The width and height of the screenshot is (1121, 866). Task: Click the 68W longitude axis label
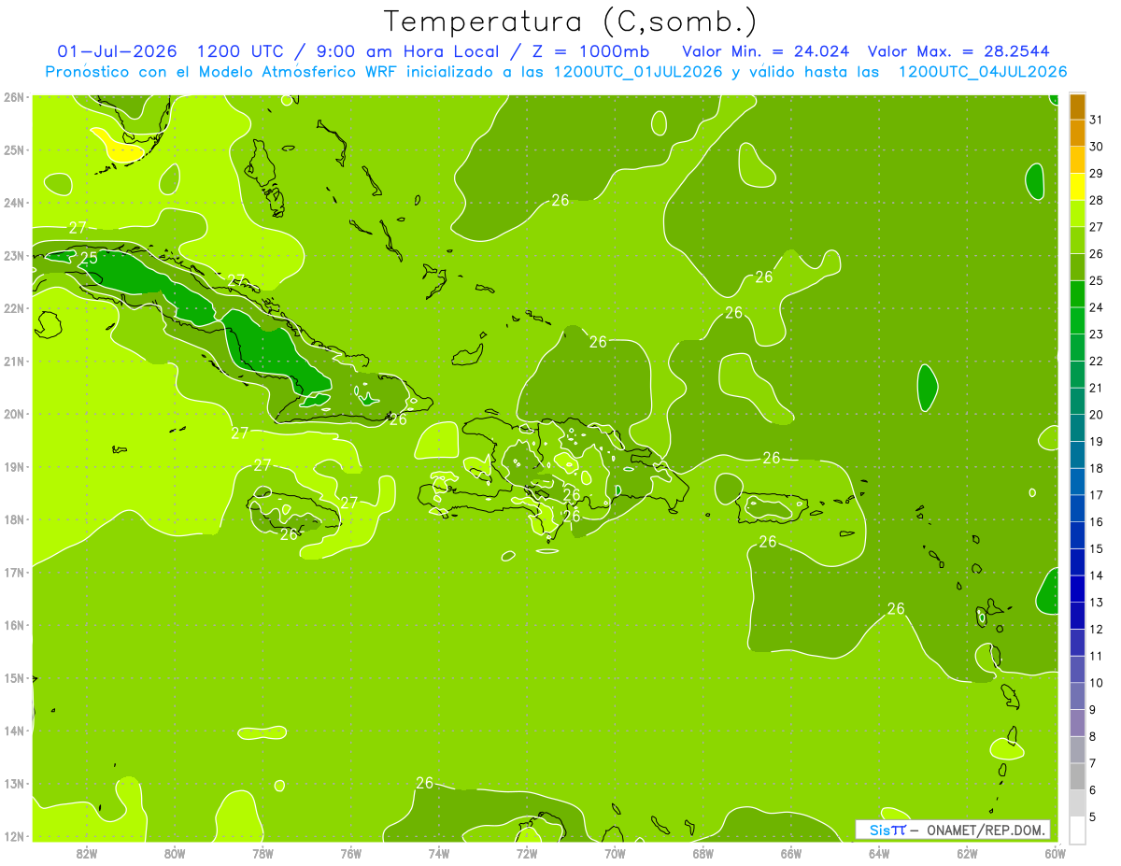703,853
